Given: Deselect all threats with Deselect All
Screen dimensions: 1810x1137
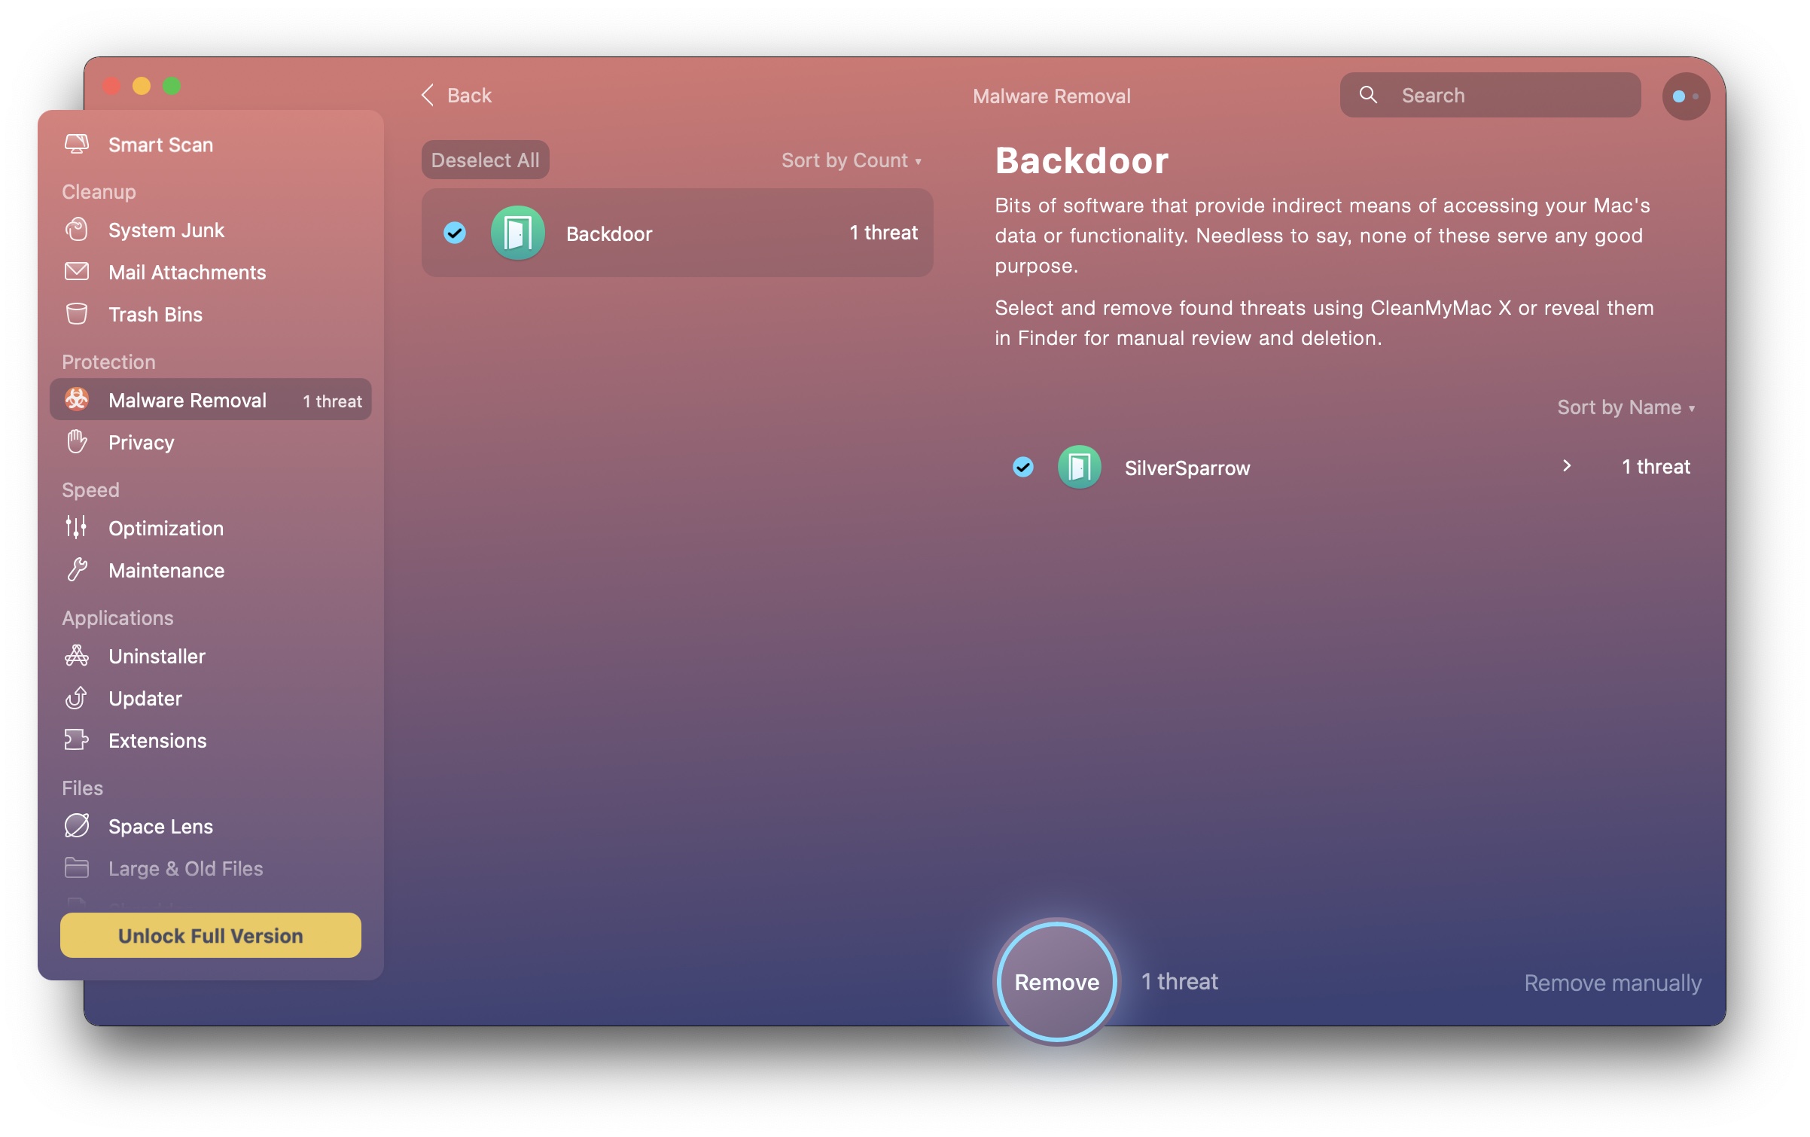Looking at the screenshot, I should pos(485,158).
